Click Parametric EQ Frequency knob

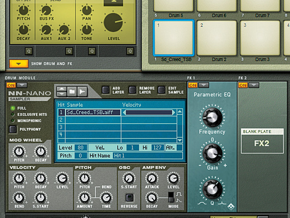[x=212, y=117]
